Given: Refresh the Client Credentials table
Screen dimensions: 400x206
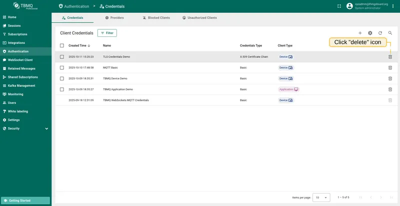Looking at the screenshot, I should click(x=380, y=33).
